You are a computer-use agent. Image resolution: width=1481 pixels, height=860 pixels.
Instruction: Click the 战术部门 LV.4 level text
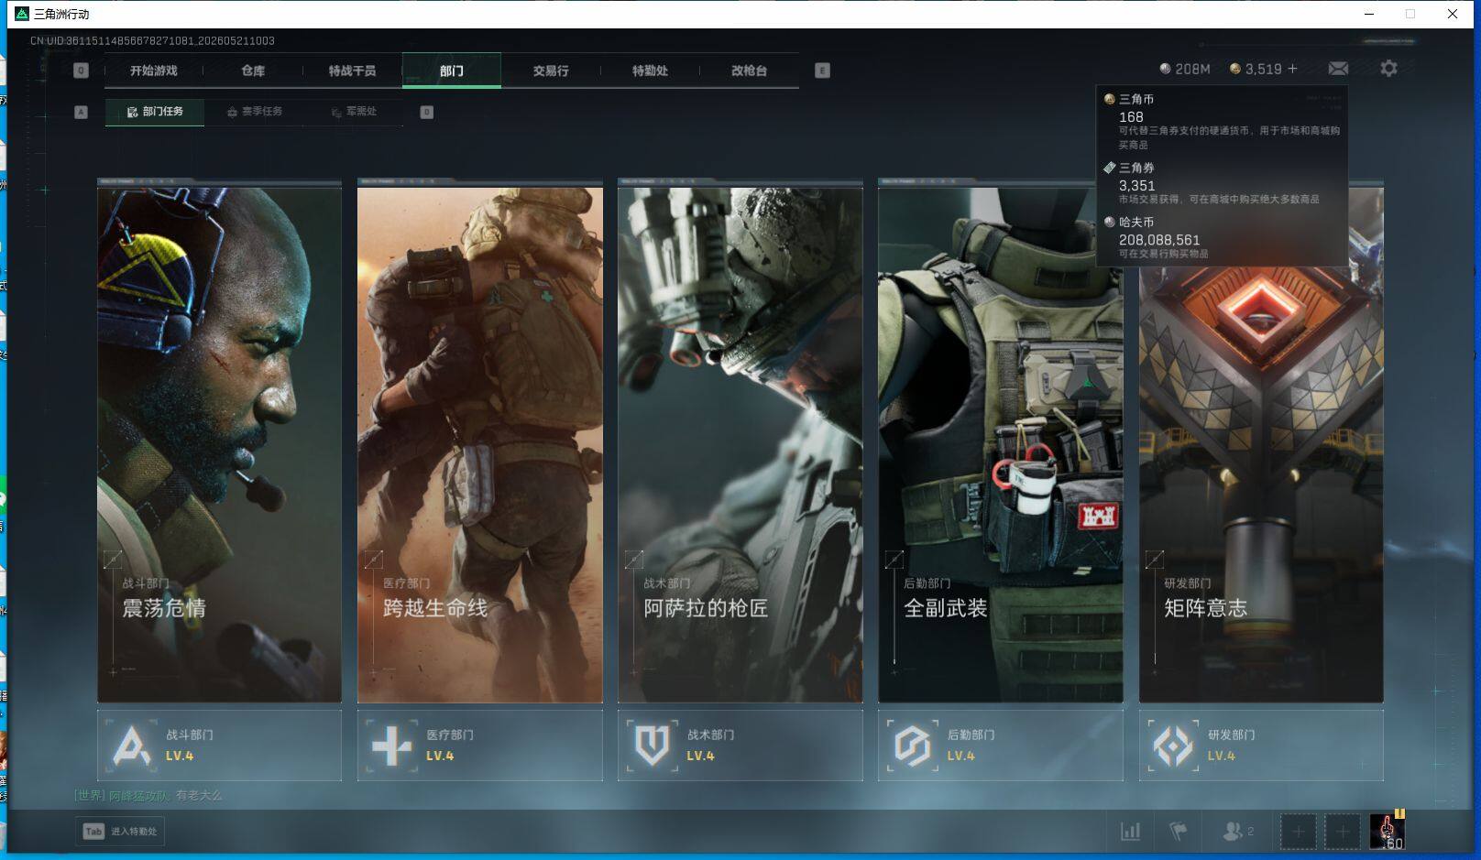[x=700, y=757]
